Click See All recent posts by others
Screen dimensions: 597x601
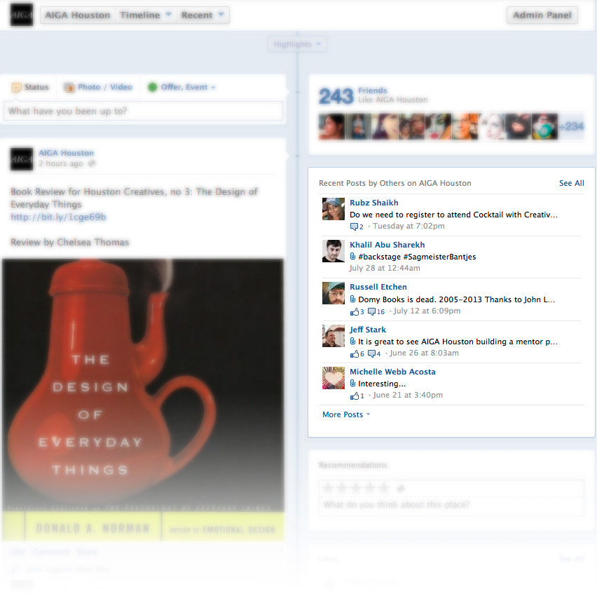coord(571,183)
